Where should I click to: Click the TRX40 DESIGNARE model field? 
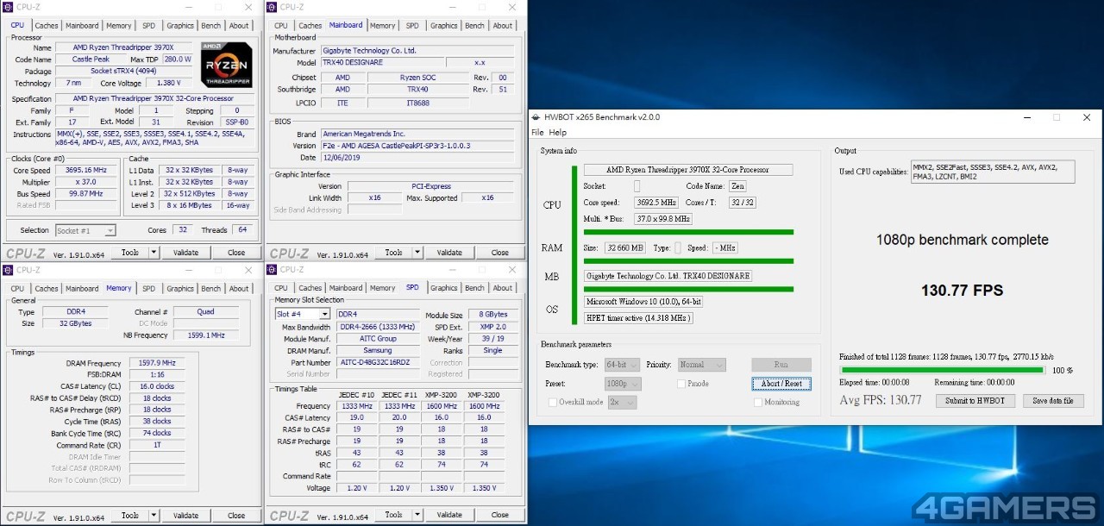382,63
